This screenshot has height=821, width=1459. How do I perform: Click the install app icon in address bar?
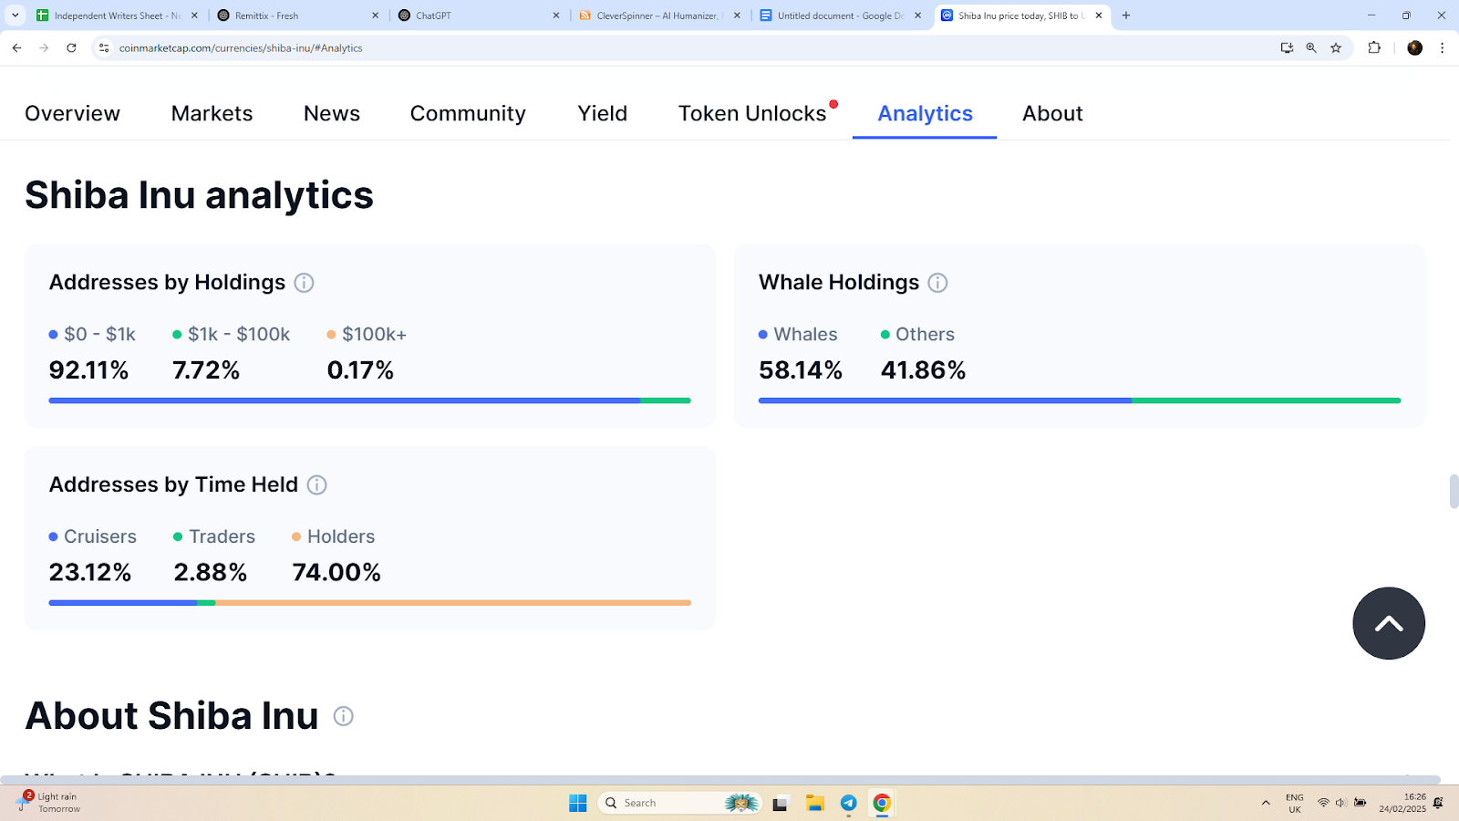[1287, 47]
